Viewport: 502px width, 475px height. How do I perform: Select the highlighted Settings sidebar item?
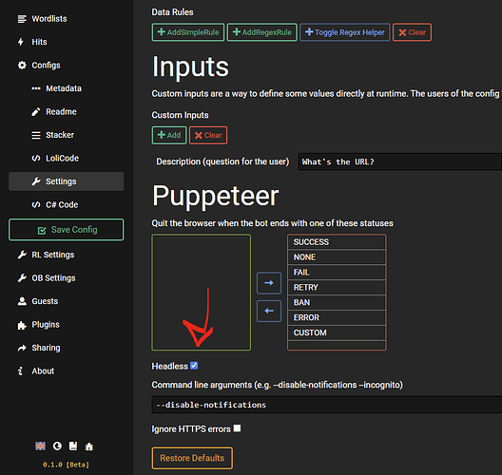point(67,181)
